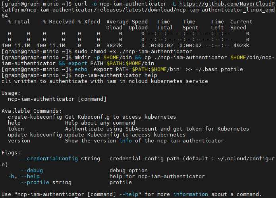Open the GitHub ncp-iam-authenticator download URL

coord(138,10)
